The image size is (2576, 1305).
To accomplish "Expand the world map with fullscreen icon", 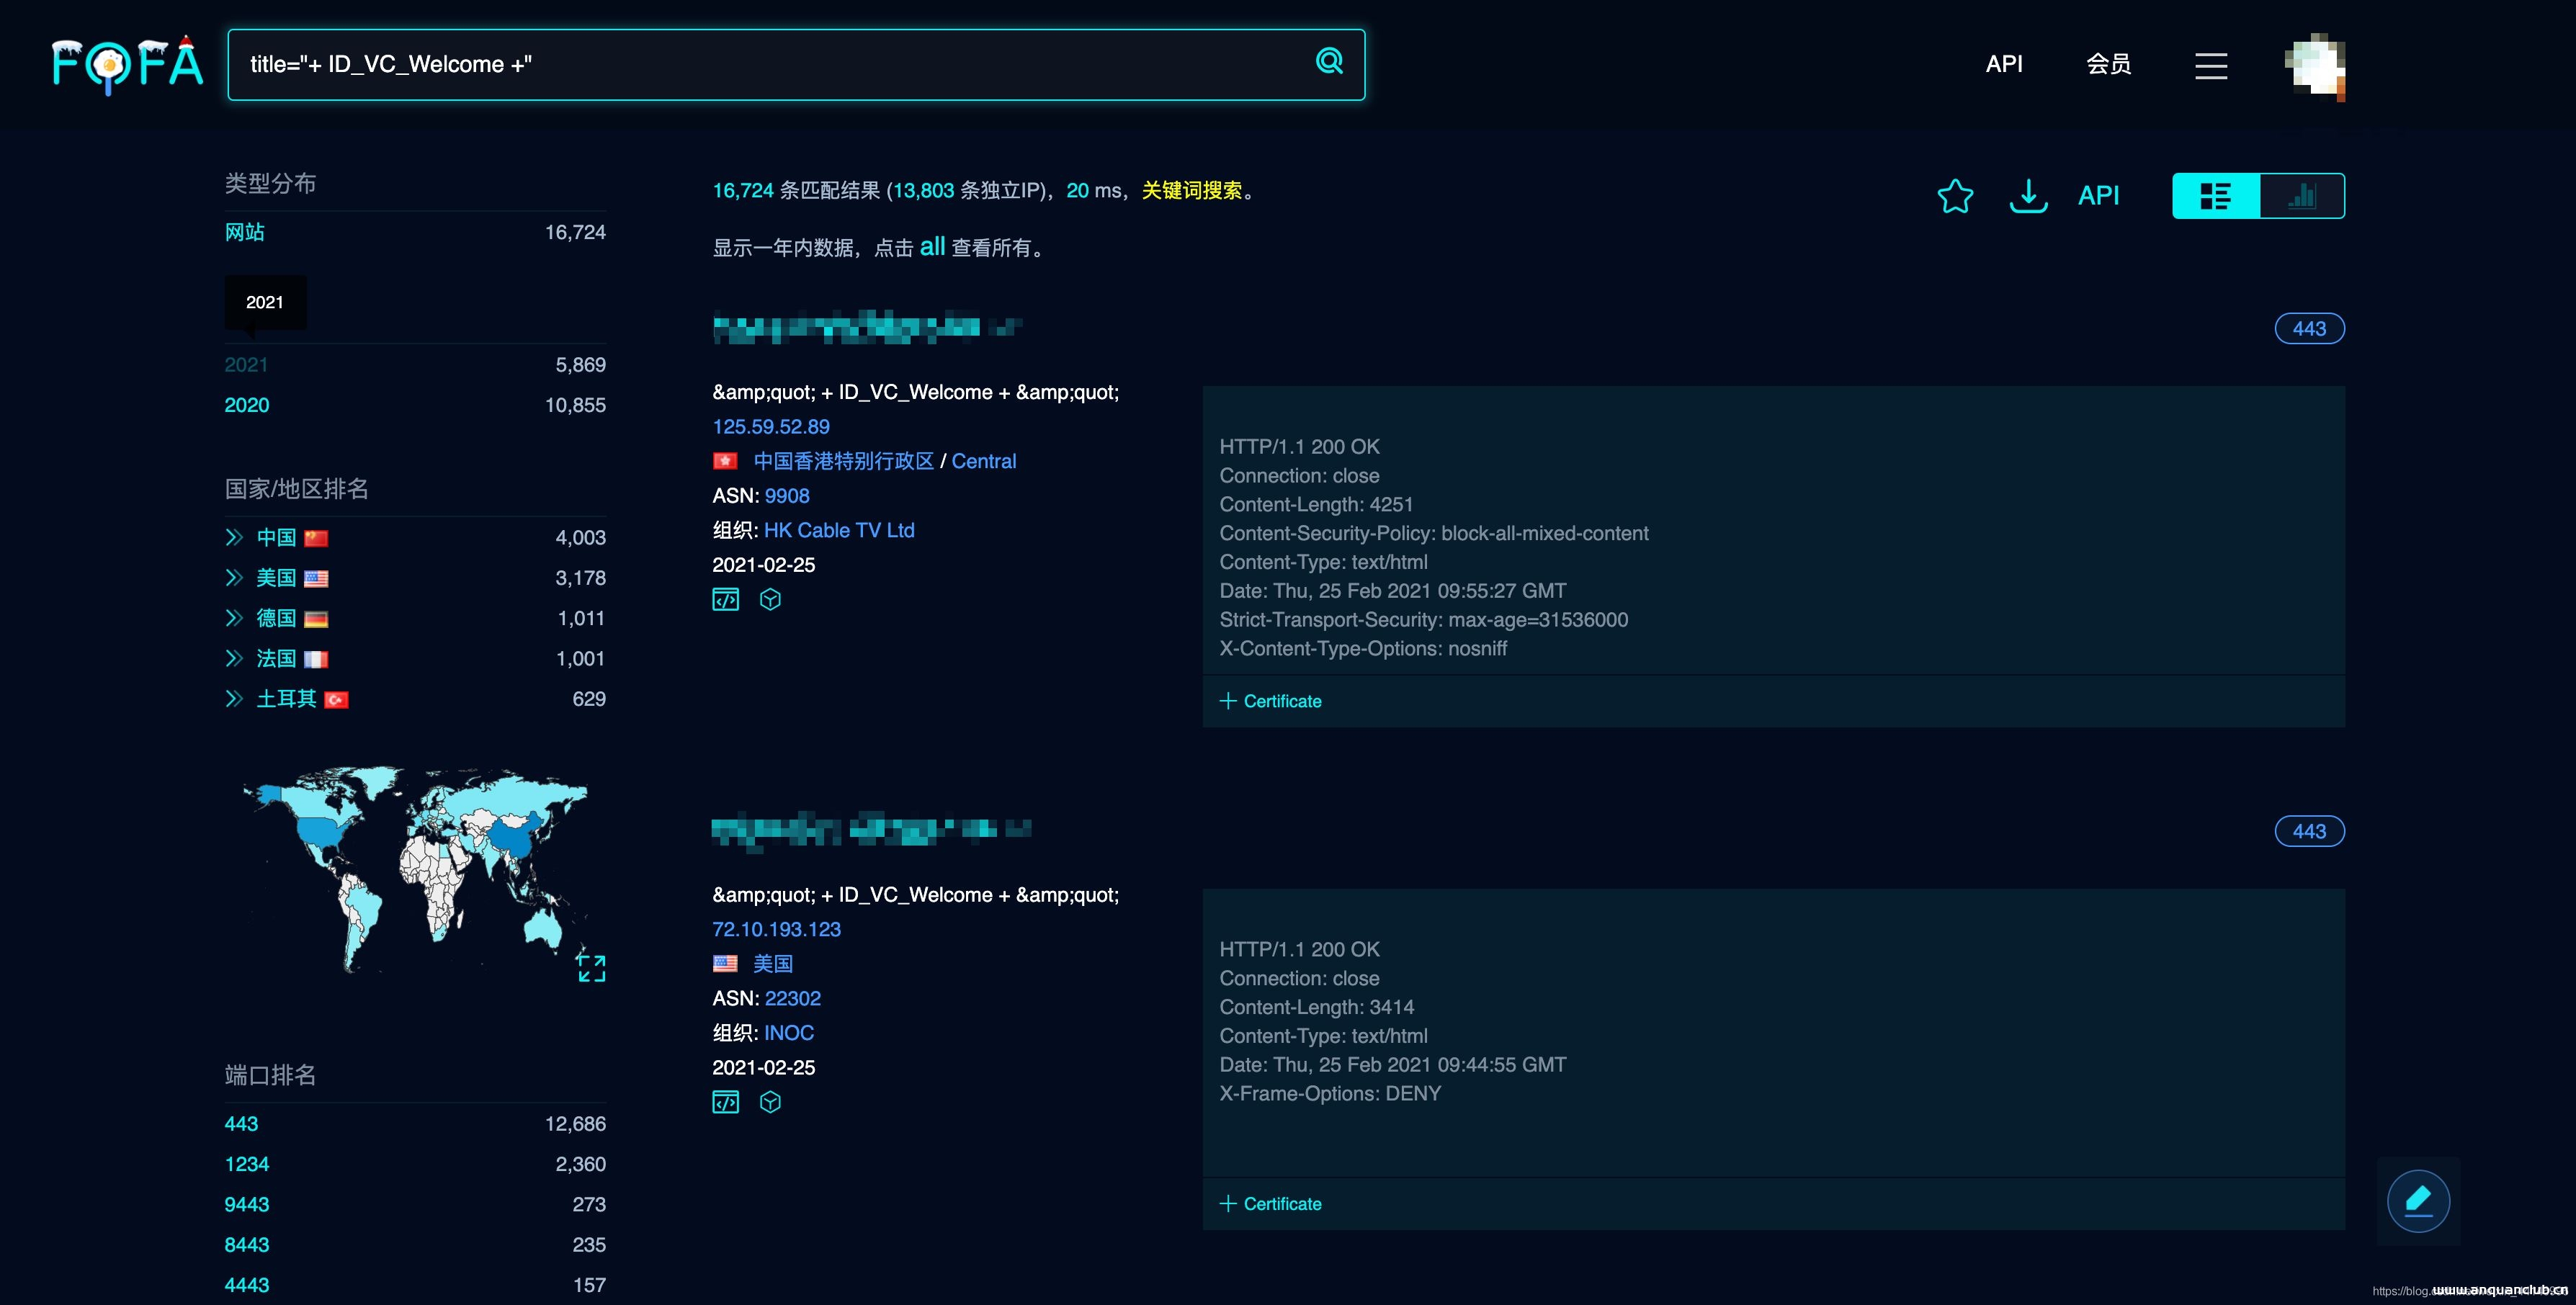I will click(x=591, y=968).
